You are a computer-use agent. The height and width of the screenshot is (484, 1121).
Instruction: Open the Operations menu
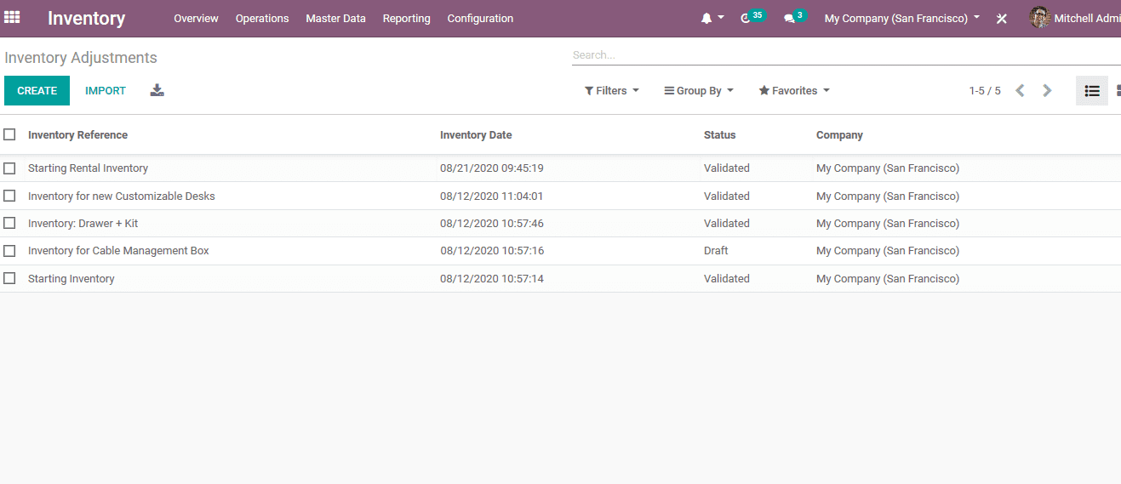(262, 18)
